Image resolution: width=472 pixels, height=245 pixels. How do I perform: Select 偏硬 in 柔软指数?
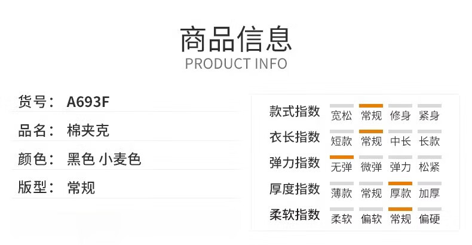pyautogui.click(x=429, y=219)
